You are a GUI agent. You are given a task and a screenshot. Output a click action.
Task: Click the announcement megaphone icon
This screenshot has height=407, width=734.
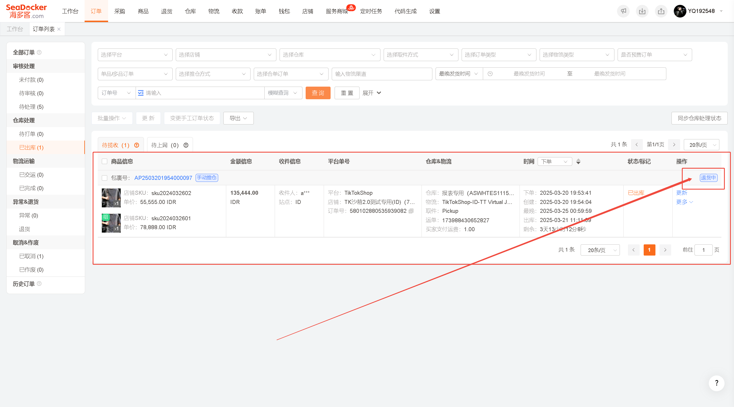pos(623,11)
